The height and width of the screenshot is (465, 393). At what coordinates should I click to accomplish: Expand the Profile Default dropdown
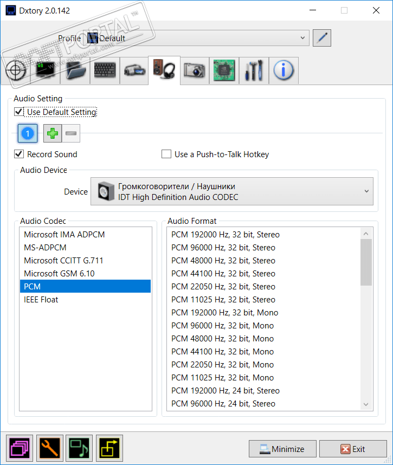[197, 38]
